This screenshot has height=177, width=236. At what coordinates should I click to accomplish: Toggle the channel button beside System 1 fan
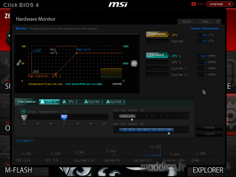pyautogui.click(x=157, y=68)
